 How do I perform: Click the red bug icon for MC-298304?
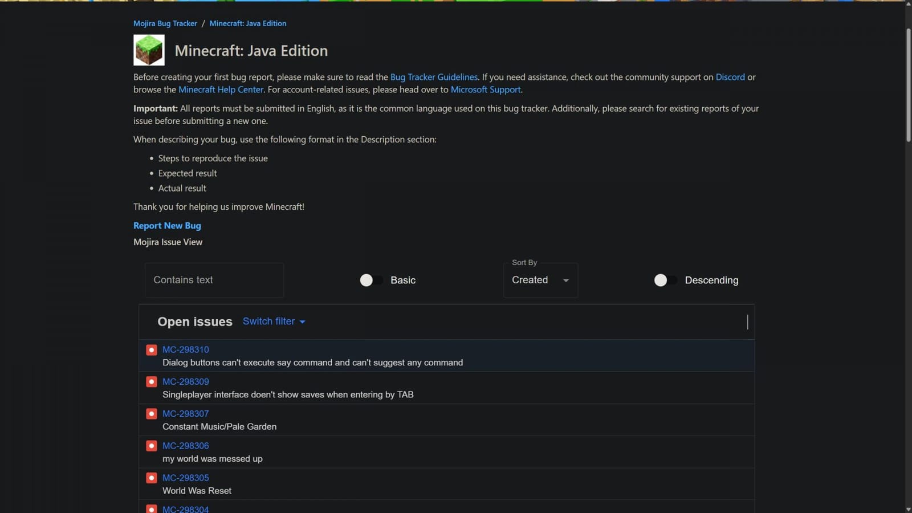coord(151,509)
